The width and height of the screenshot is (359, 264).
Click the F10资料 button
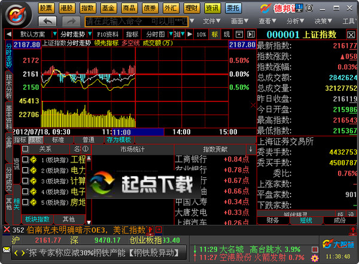tap(107, 35)
